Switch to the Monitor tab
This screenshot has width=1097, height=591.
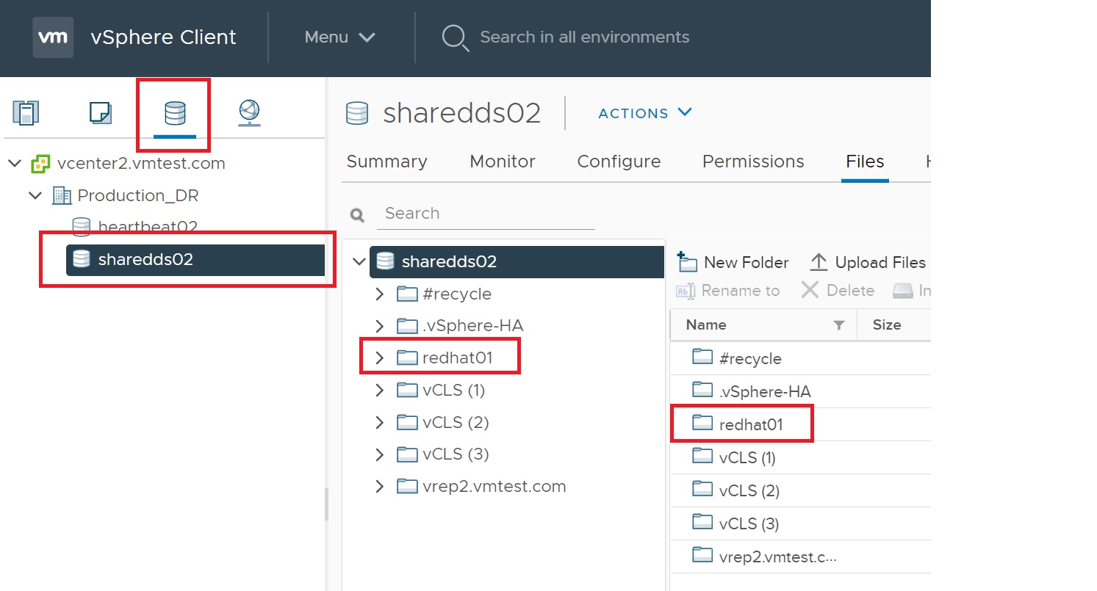coord(503,162)
